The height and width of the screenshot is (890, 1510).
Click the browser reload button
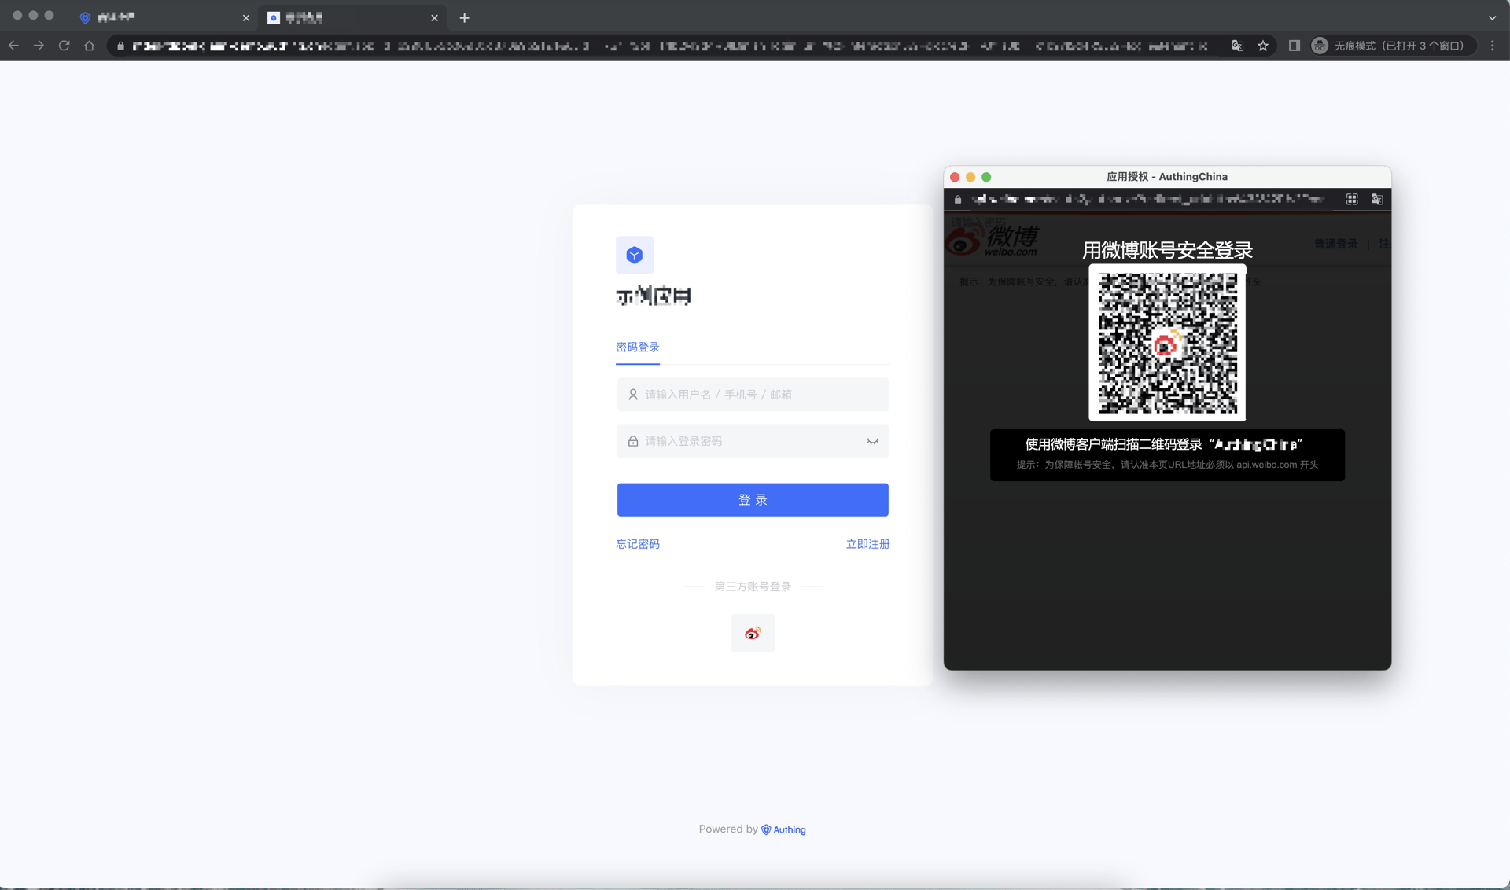[64, 46]
